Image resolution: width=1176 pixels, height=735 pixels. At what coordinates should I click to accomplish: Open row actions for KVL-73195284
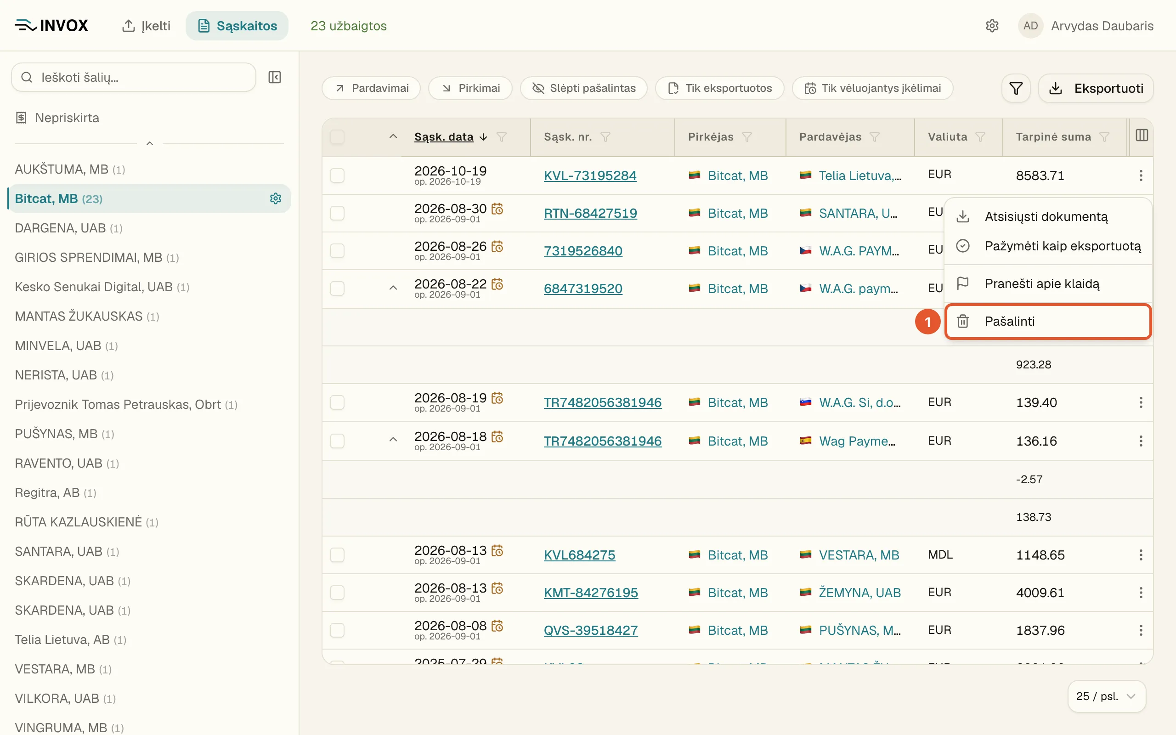[1141, 175]
